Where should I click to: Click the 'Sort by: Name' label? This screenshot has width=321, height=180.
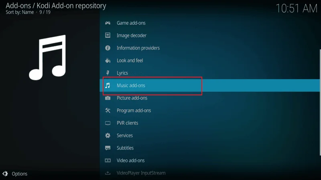[x=20, y=12]
